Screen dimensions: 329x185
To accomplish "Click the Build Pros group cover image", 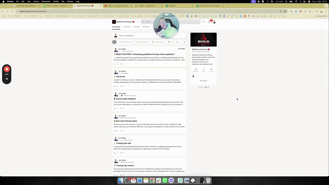I will click(203, 40).
